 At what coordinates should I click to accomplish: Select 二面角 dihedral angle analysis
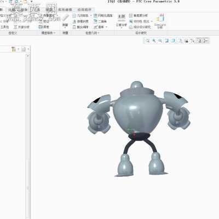click(x=100, y=21)
